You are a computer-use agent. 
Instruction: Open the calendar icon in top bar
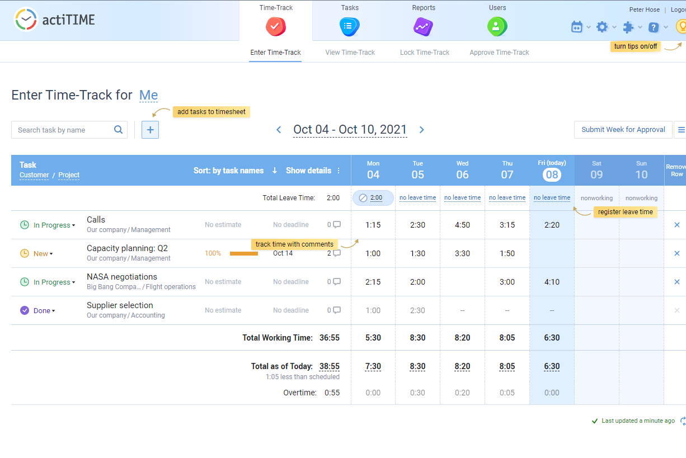577,27
